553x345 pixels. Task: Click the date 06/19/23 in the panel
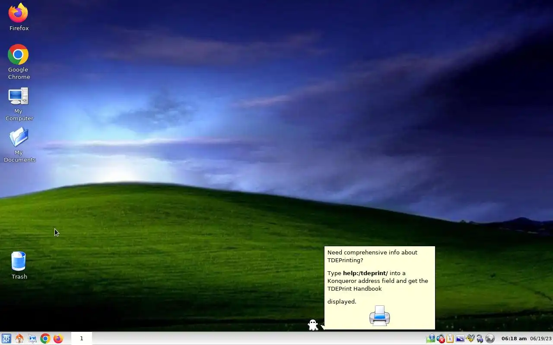click(x=541, y=339)
